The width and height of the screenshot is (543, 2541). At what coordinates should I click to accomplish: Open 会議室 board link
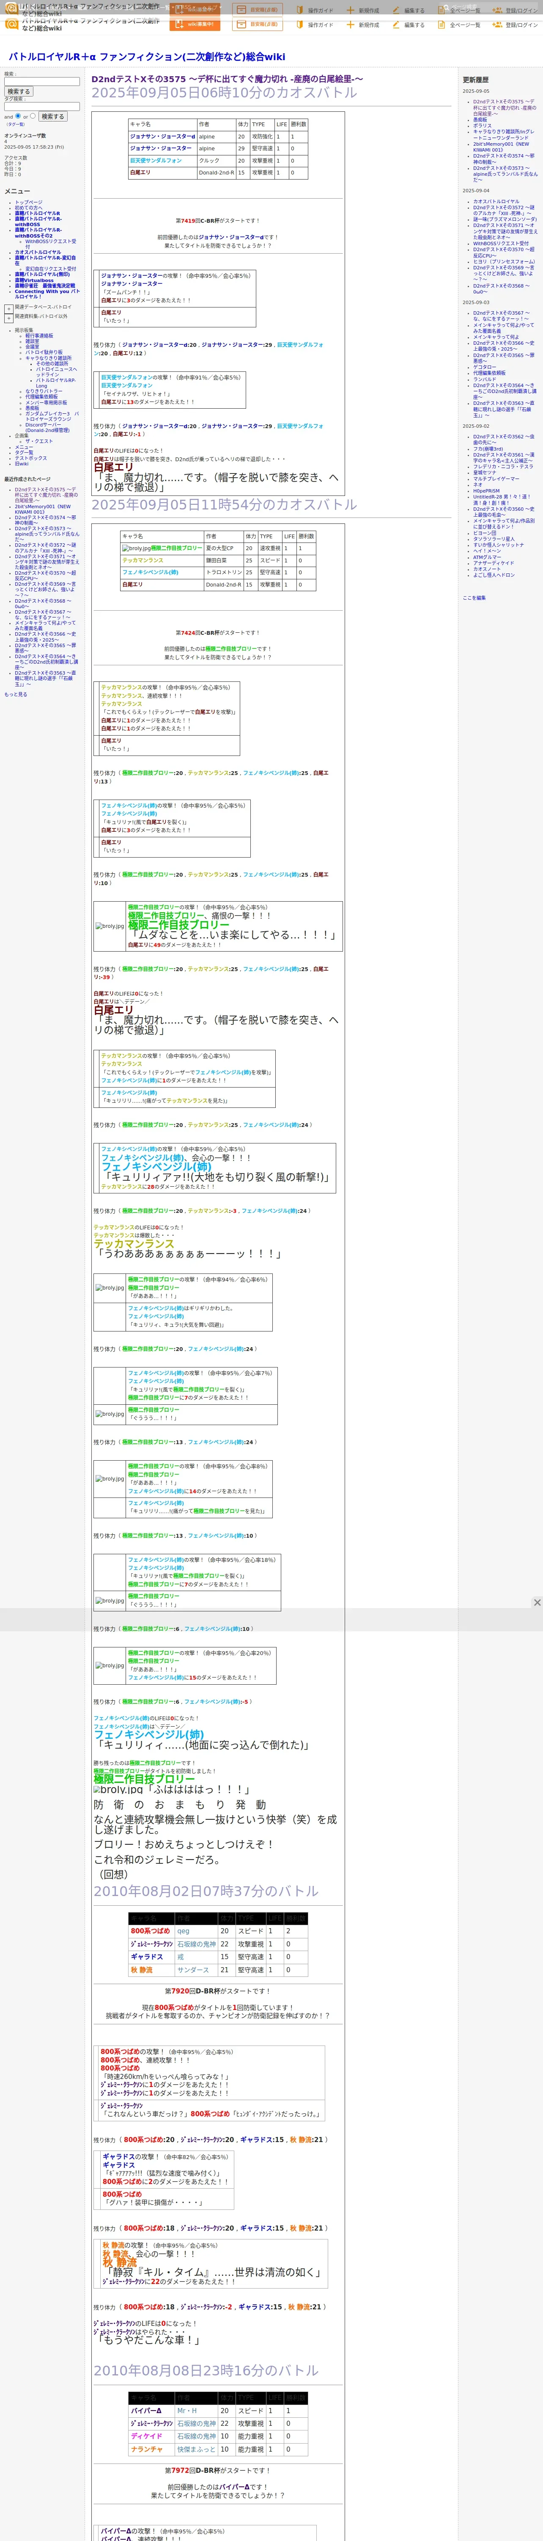(33, 347)
